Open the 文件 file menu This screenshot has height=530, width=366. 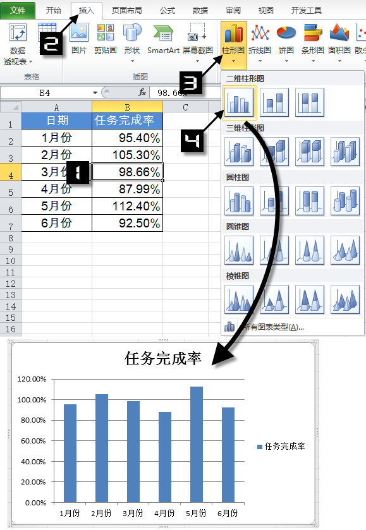coord(18,11)
